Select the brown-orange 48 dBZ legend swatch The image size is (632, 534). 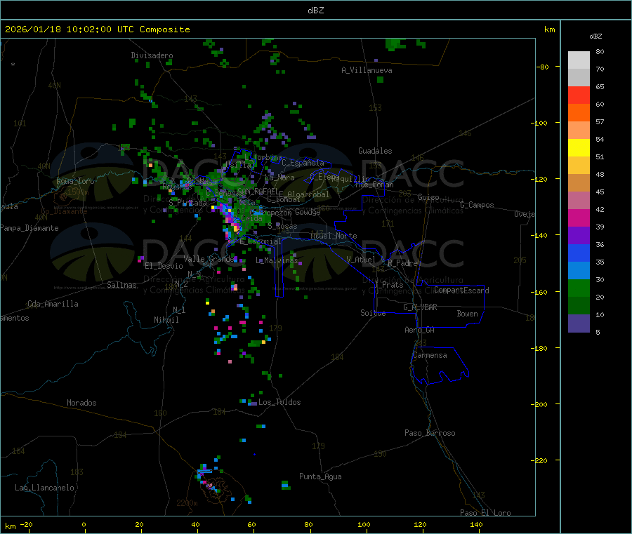click(579, 183)
